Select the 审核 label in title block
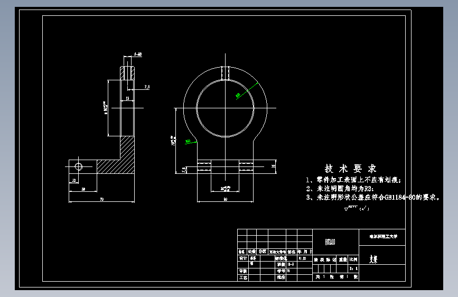 [x=243, y=271]
